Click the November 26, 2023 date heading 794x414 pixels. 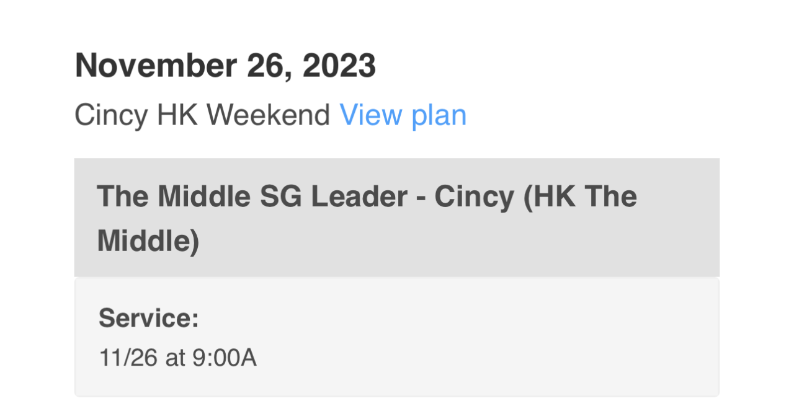[x=225, y=66]
